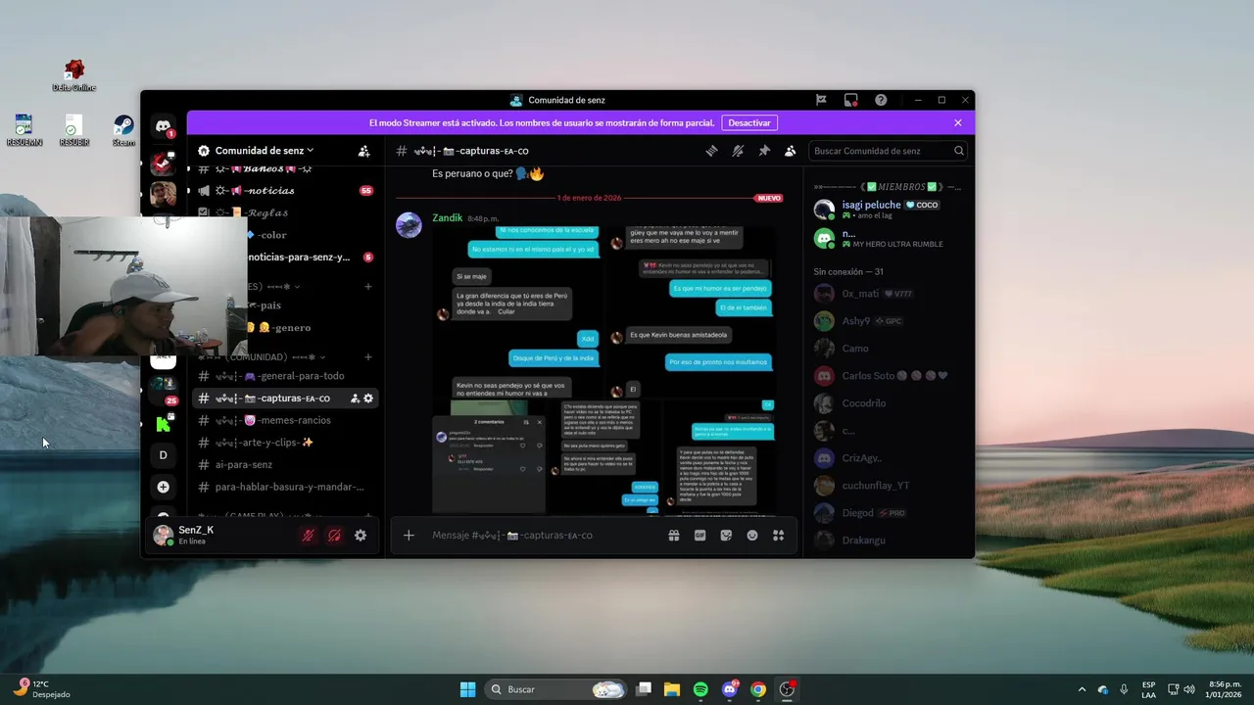The height and width of the screenshot is (705, 1254).
Task: Open emoji picker in message bar
Action: 752,536
